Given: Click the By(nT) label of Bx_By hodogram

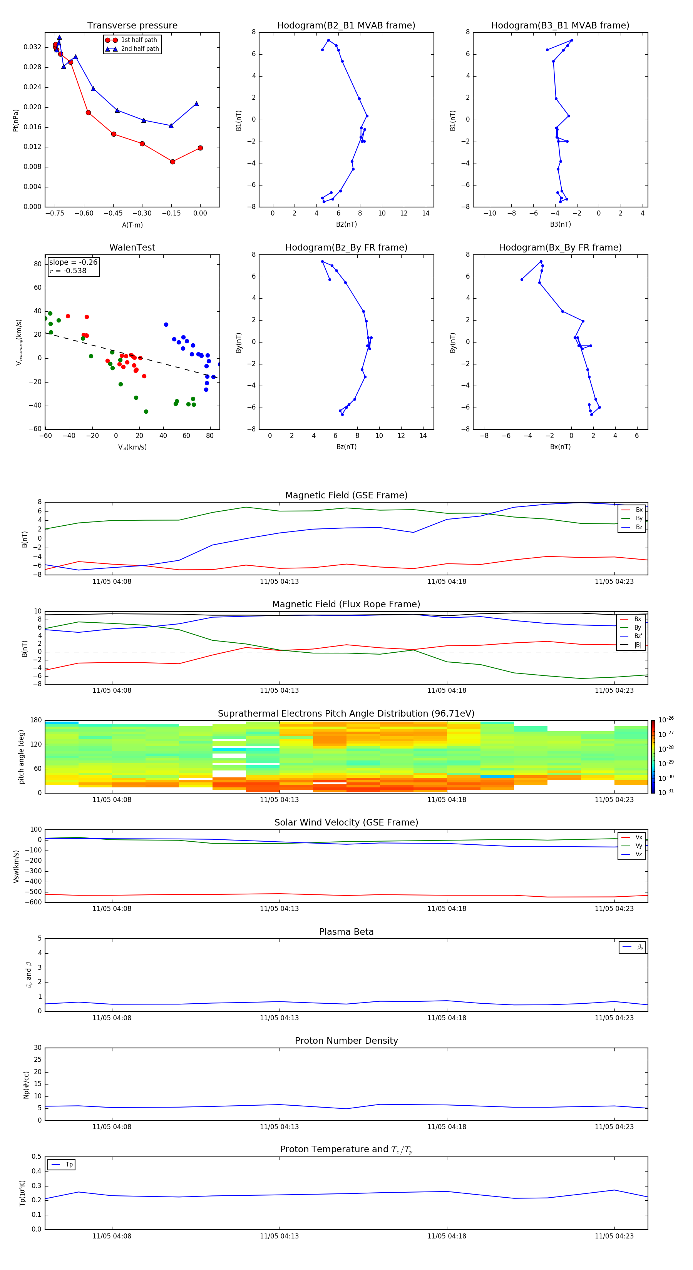Looking at the screenshot, I should coord(453,342).
